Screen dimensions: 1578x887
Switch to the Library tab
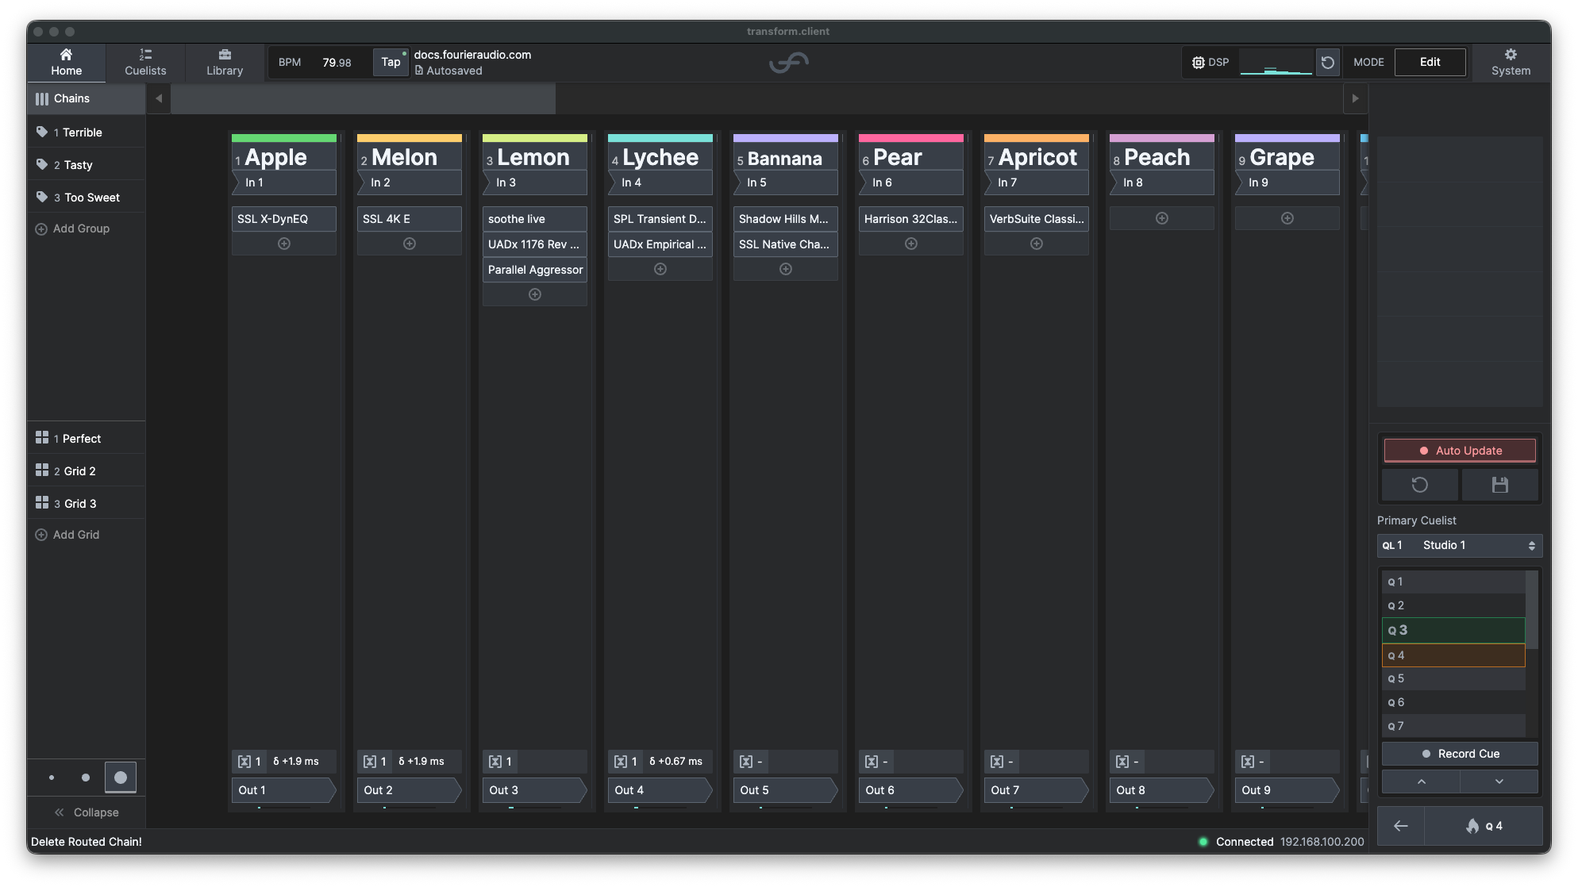pos(225,63)
